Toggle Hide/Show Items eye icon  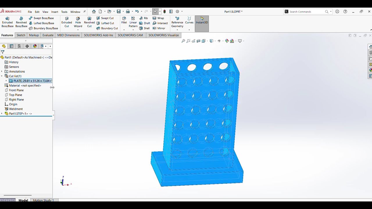219,41
